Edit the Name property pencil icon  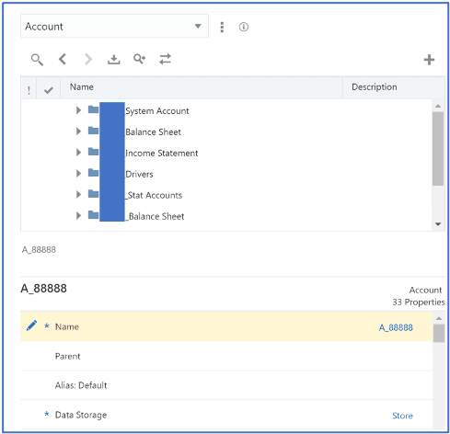coord(31,325)
